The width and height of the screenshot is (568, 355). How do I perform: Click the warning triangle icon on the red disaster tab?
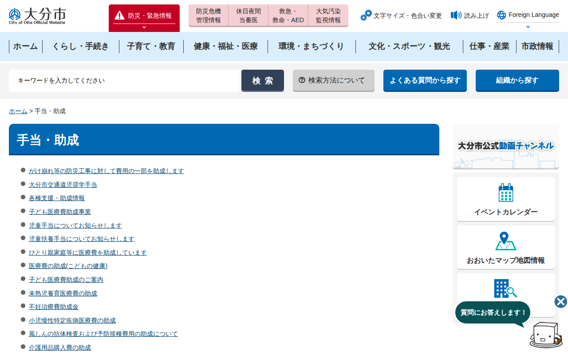(119, 16)
